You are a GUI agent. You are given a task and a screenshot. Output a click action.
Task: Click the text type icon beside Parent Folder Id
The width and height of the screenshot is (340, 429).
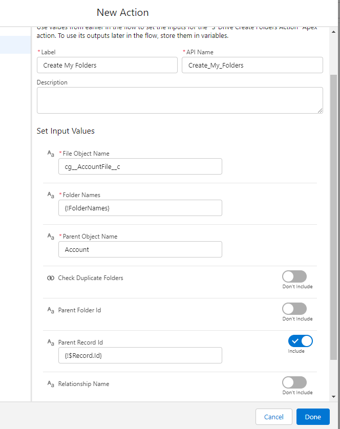click(x=51, y=310)
